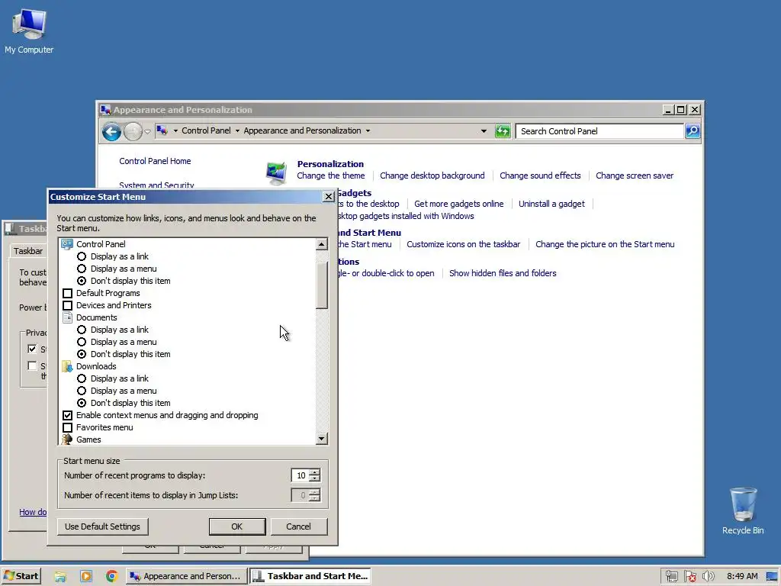781x586 pixels.
Task: Select Control Panel 'Display as a menu'
Action: click(82, 269)
